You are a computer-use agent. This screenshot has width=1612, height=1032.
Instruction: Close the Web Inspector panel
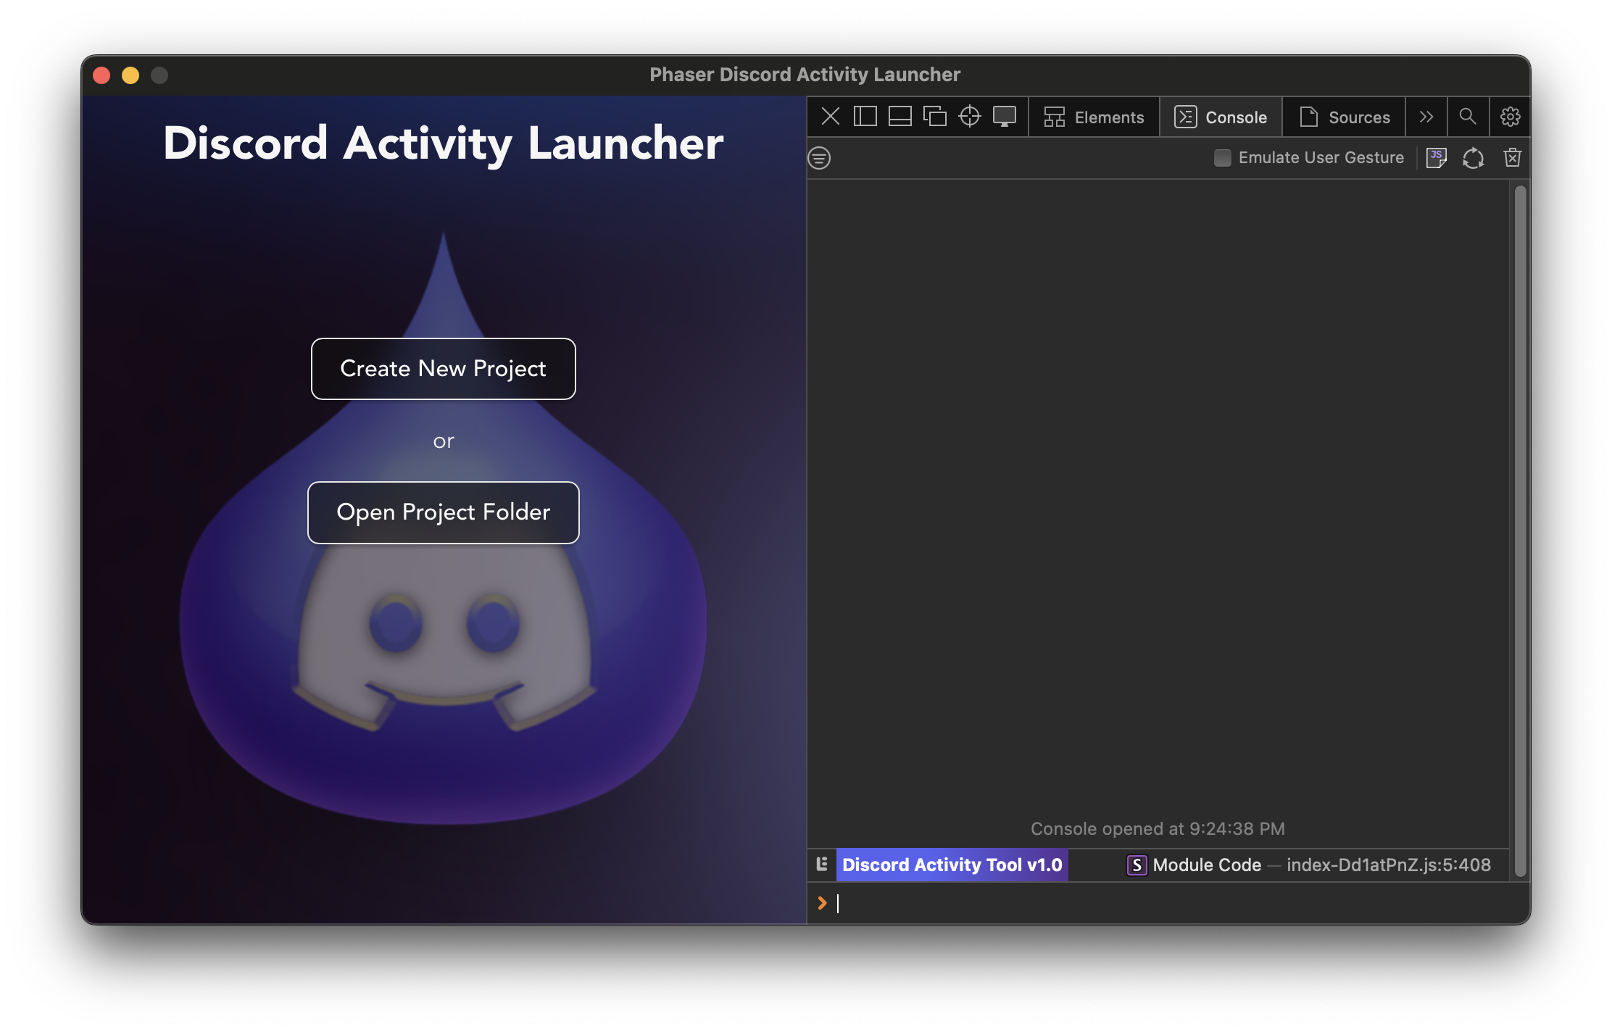(x=830, y=117)
